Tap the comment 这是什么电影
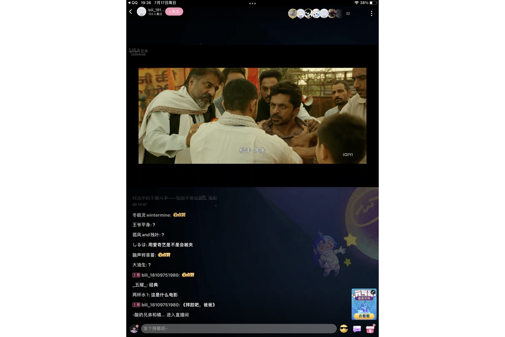 (x=164, y=295)
